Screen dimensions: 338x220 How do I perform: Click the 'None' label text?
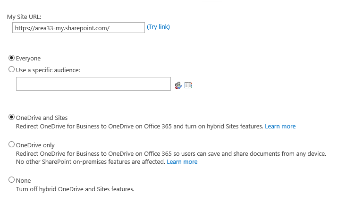24,180
